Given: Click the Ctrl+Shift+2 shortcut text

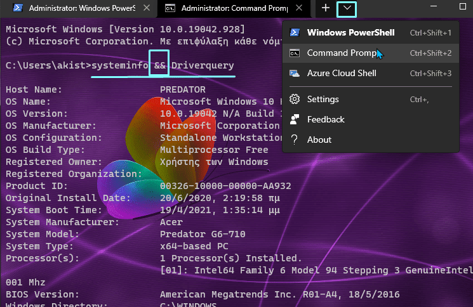Looking at the screenshot, I should (x=430, y=53).
